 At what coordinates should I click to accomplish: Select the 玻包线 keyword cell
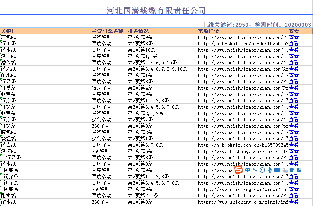point(46,37)
